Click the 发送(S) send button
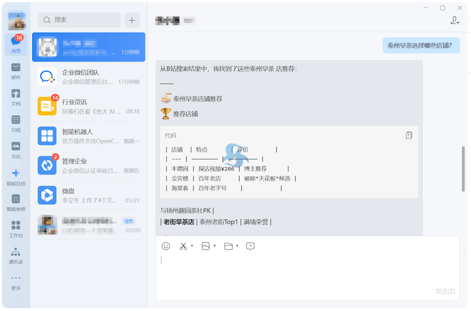The image size is (471, 311). pos(445,291)
